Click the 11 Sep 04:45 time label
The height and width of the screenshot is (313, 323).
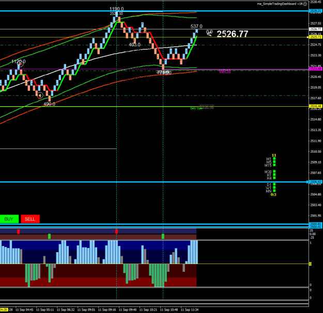click(x=24, y=310)
